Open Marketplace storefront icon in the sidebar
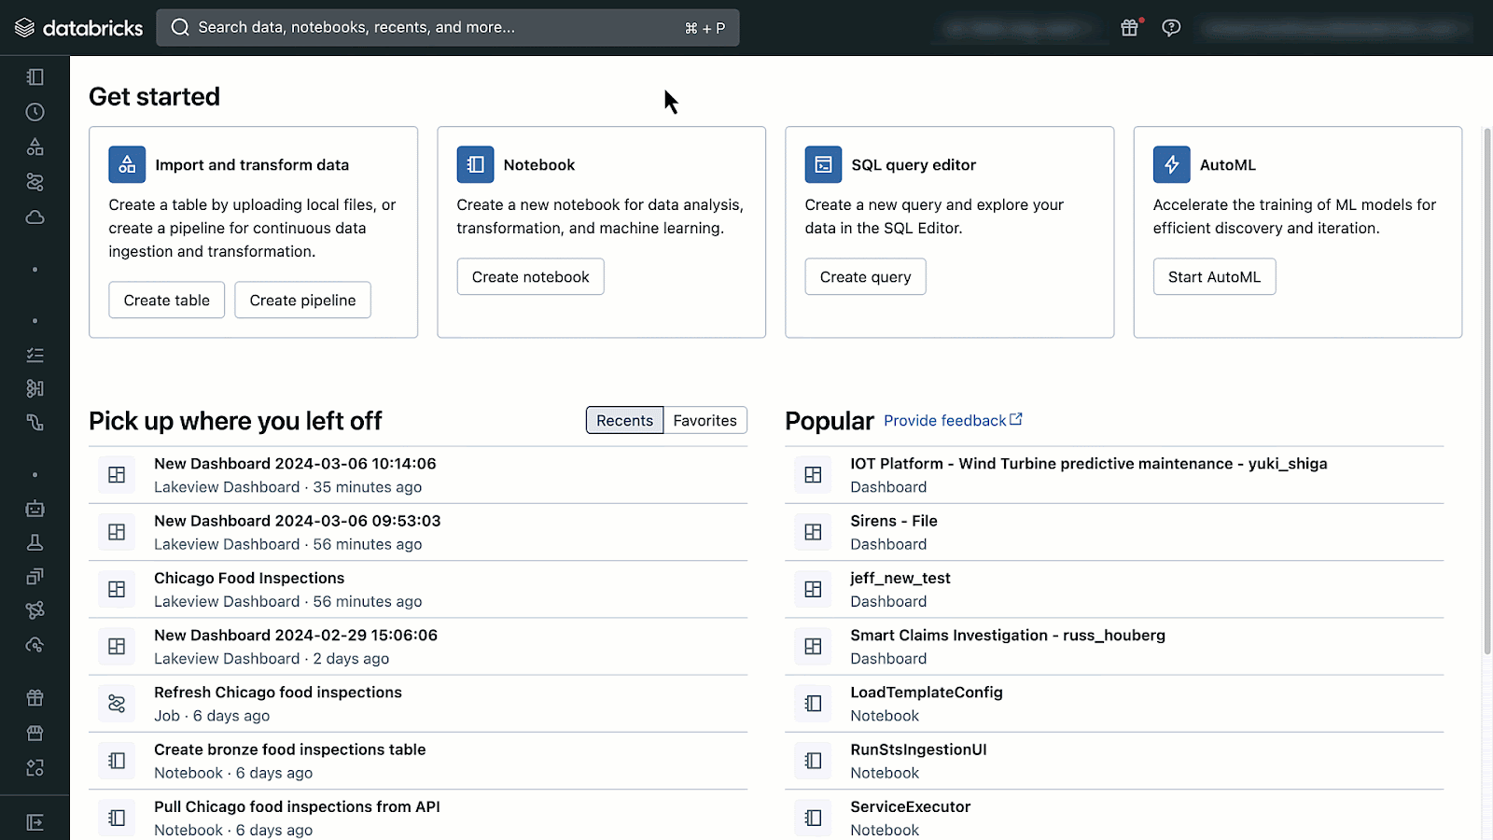 [35, 733]
